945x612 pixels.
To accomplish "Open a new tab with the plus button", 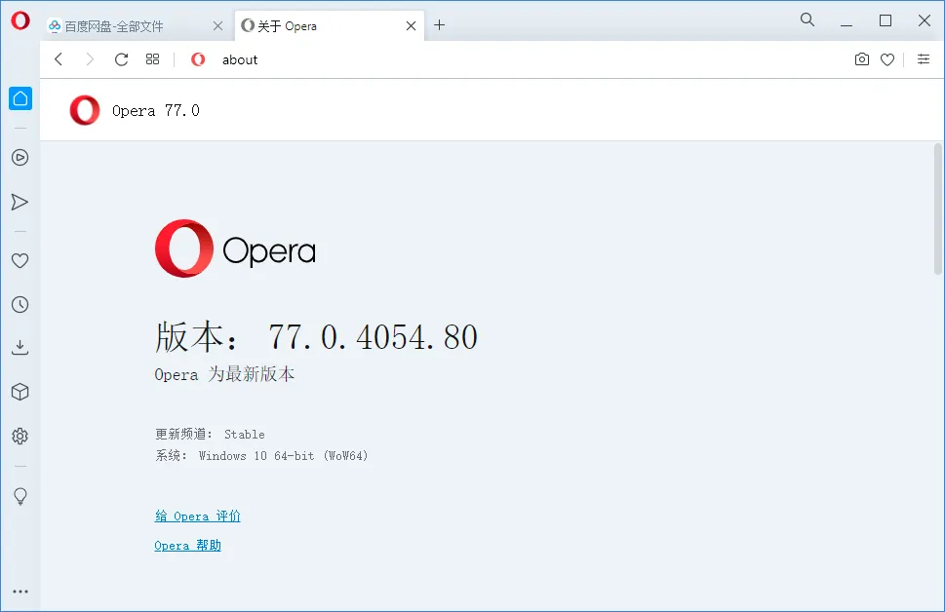I will (x=439, y=25).
